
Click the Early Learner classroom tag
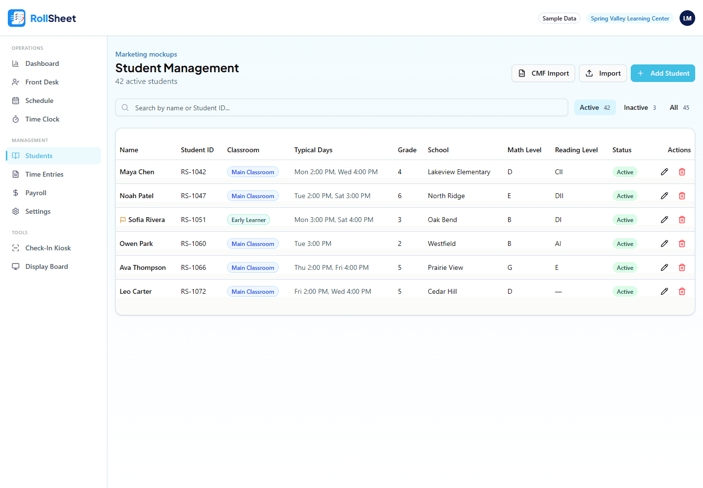click(x=248, y=220)
